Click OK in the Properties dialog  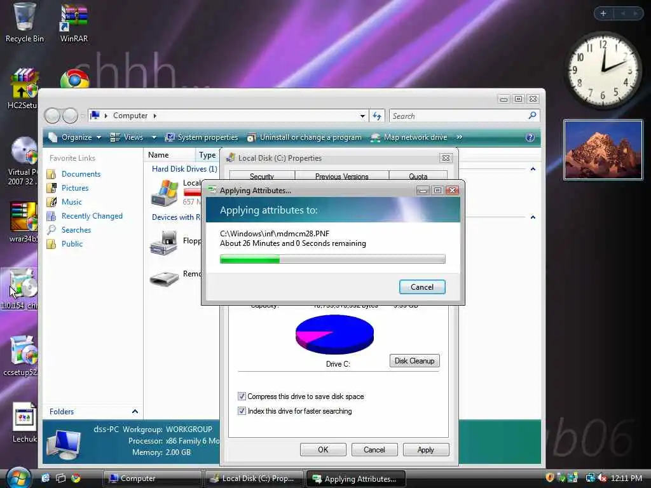click(323, 449)
